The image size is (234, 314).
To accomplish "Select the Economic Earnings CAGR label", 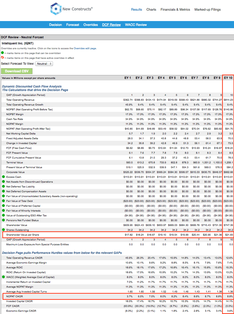I will tap(21, 311).
